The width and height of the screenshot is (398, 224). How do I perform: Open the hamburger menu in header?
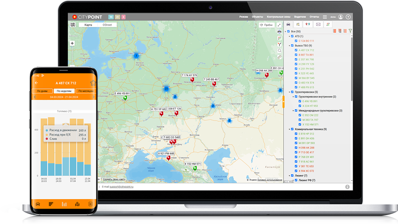325,17
